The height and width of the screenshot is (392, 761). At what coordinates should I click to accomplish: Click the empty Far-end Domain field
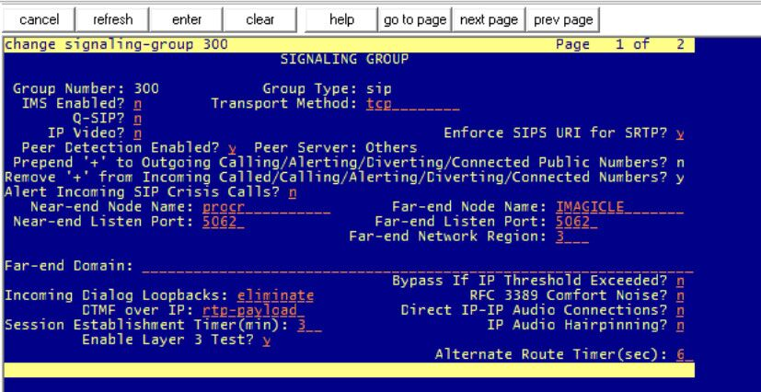[x=414, y=266]
